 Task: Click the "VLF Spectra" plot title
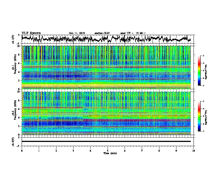pos(31,33)
